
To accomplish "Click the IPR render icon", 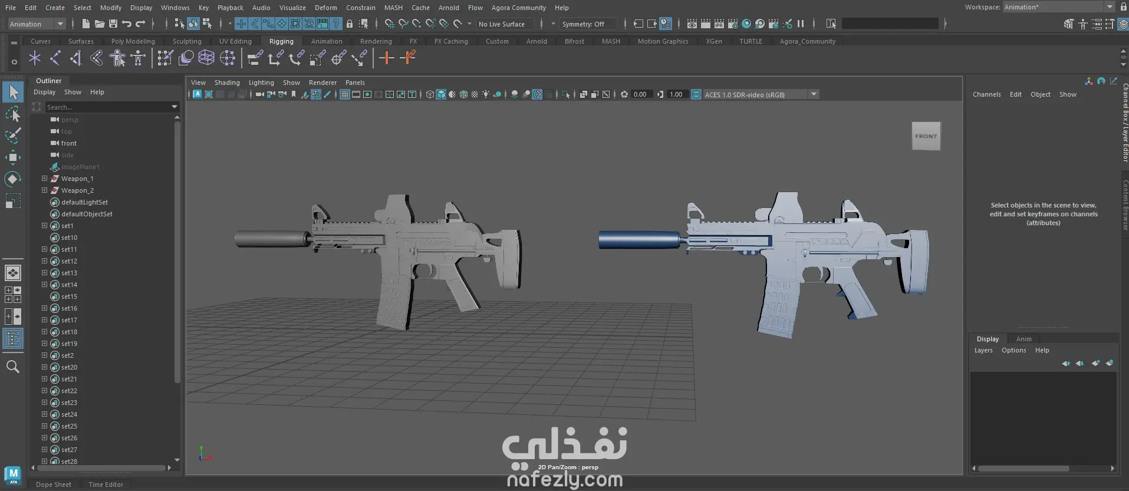I will pos(719,24).
